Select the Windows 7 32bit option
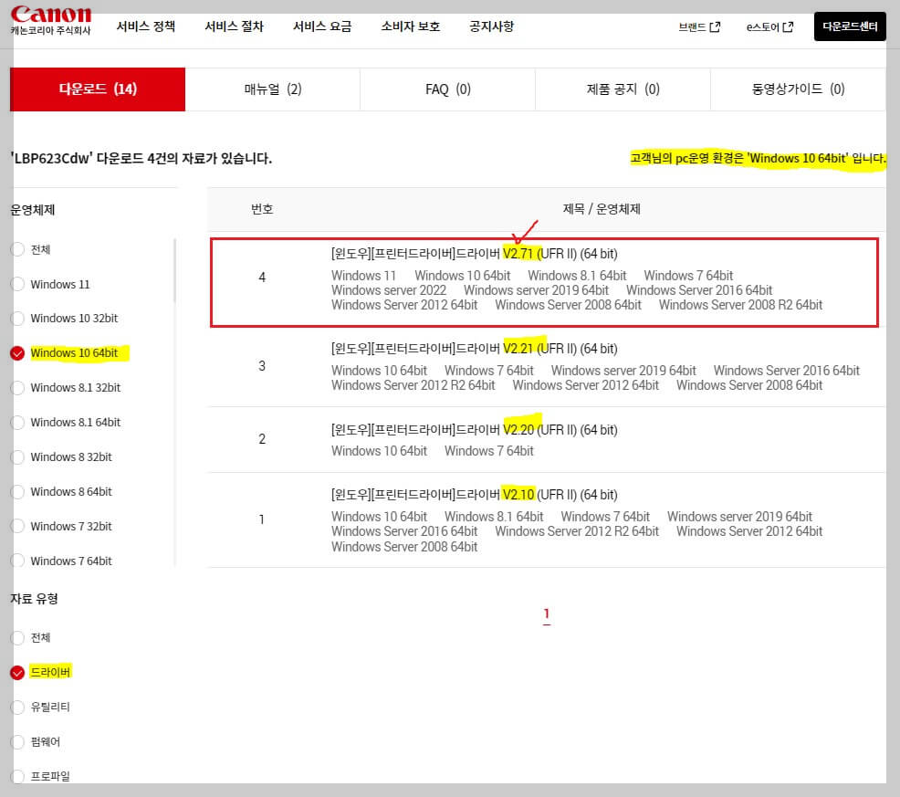The image size is (900, 797). [x=17, y=526]
